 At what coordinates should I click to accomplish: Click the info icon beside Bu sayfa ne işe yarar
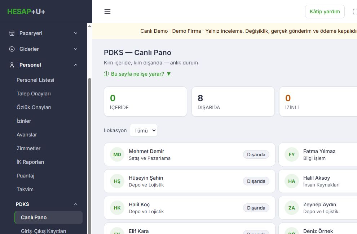pos(106,74)
